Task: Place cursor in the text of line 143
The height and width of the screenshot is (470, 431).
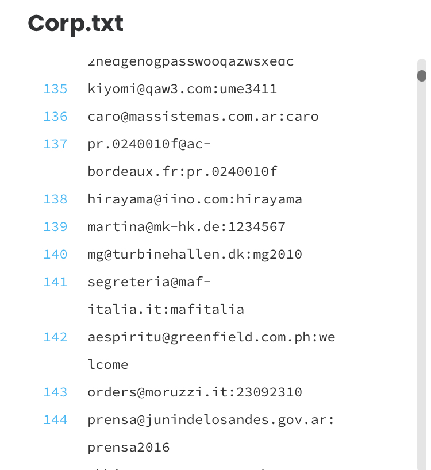Action: 195,392
